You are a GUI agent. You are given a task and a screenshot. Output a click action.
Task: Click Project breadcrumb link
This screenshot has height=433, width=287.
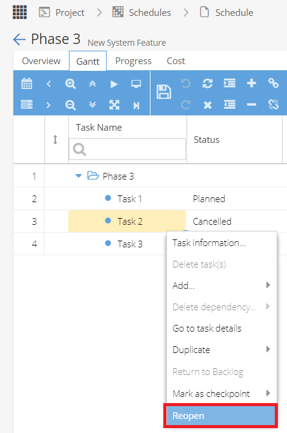[x=70, y=12]
